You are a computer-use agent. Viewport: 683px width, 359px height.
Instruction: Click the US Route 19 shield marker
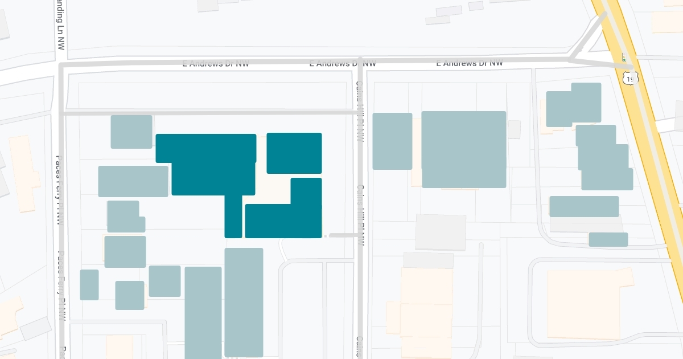pyautogui.click(x=630, y=78)
